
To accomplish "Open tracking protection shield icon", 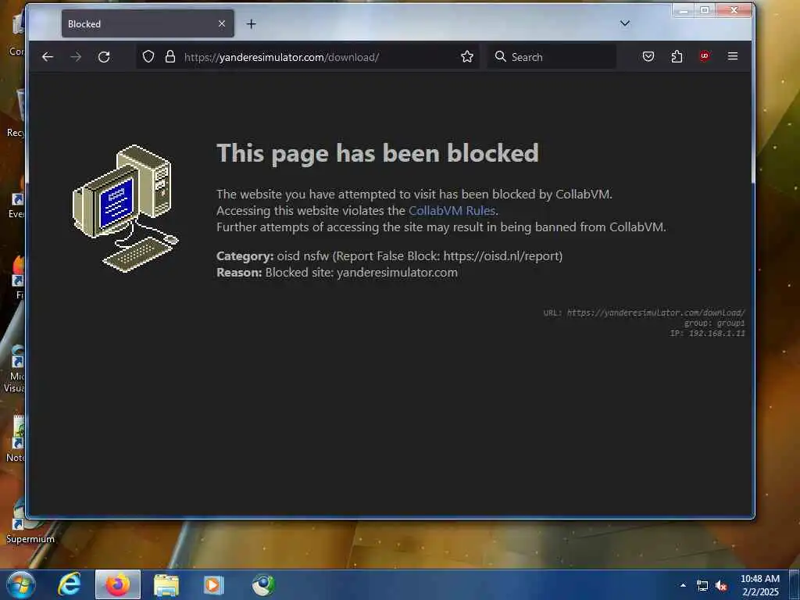I will [x=148, y=56].
